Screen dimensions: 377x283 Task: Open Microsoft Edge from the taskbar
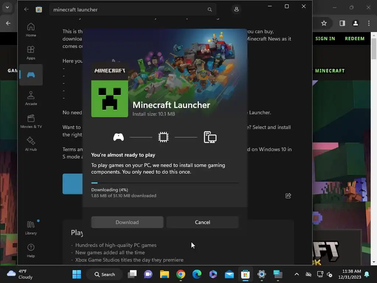coord(197,274)
